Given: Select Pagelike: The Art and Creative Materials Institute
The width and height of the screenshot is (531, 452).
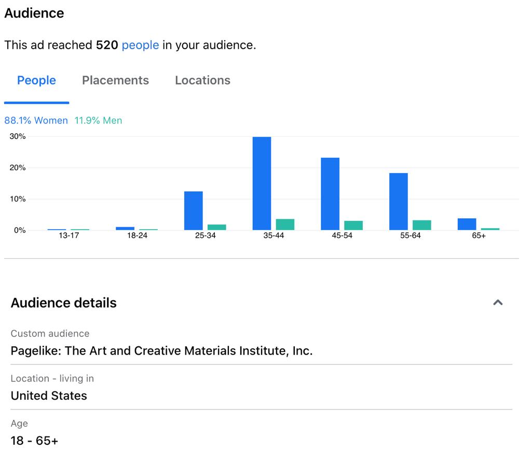Looking at the screenshot, I should (x=161, y=351).
